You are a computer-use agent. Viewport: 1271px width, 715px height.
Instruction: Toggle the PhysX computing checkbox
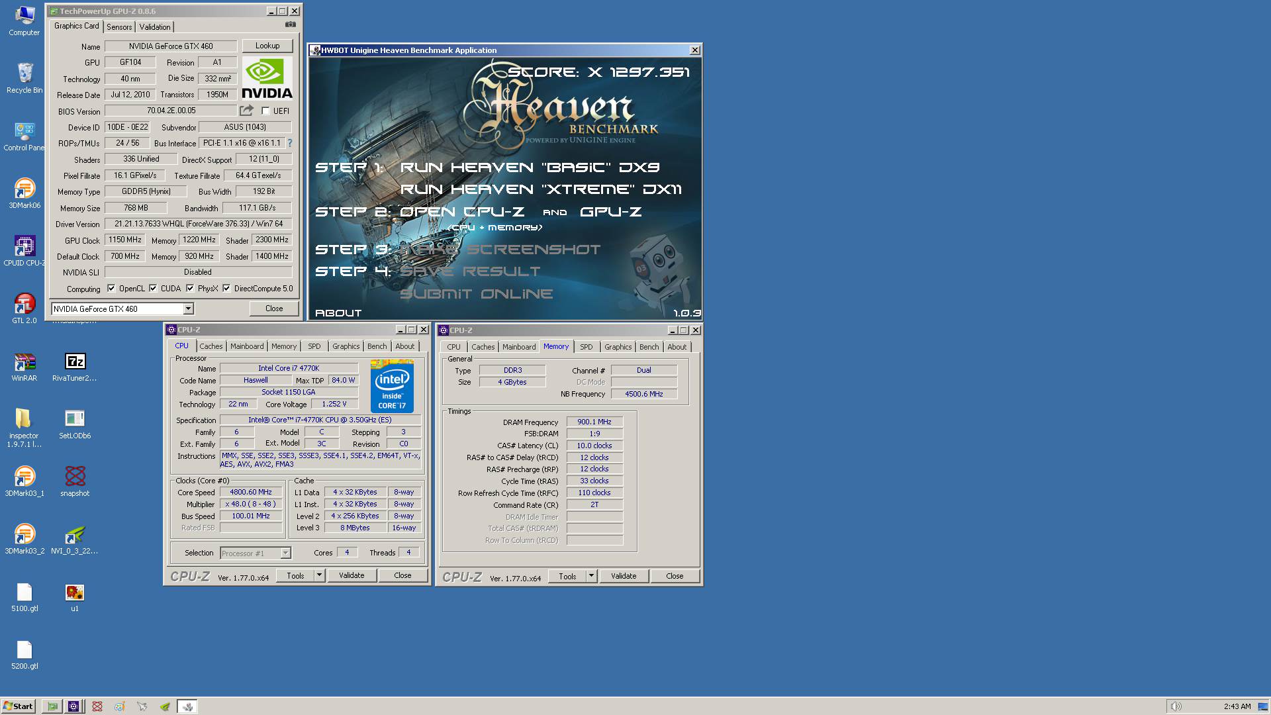click(x=190, y=289)
